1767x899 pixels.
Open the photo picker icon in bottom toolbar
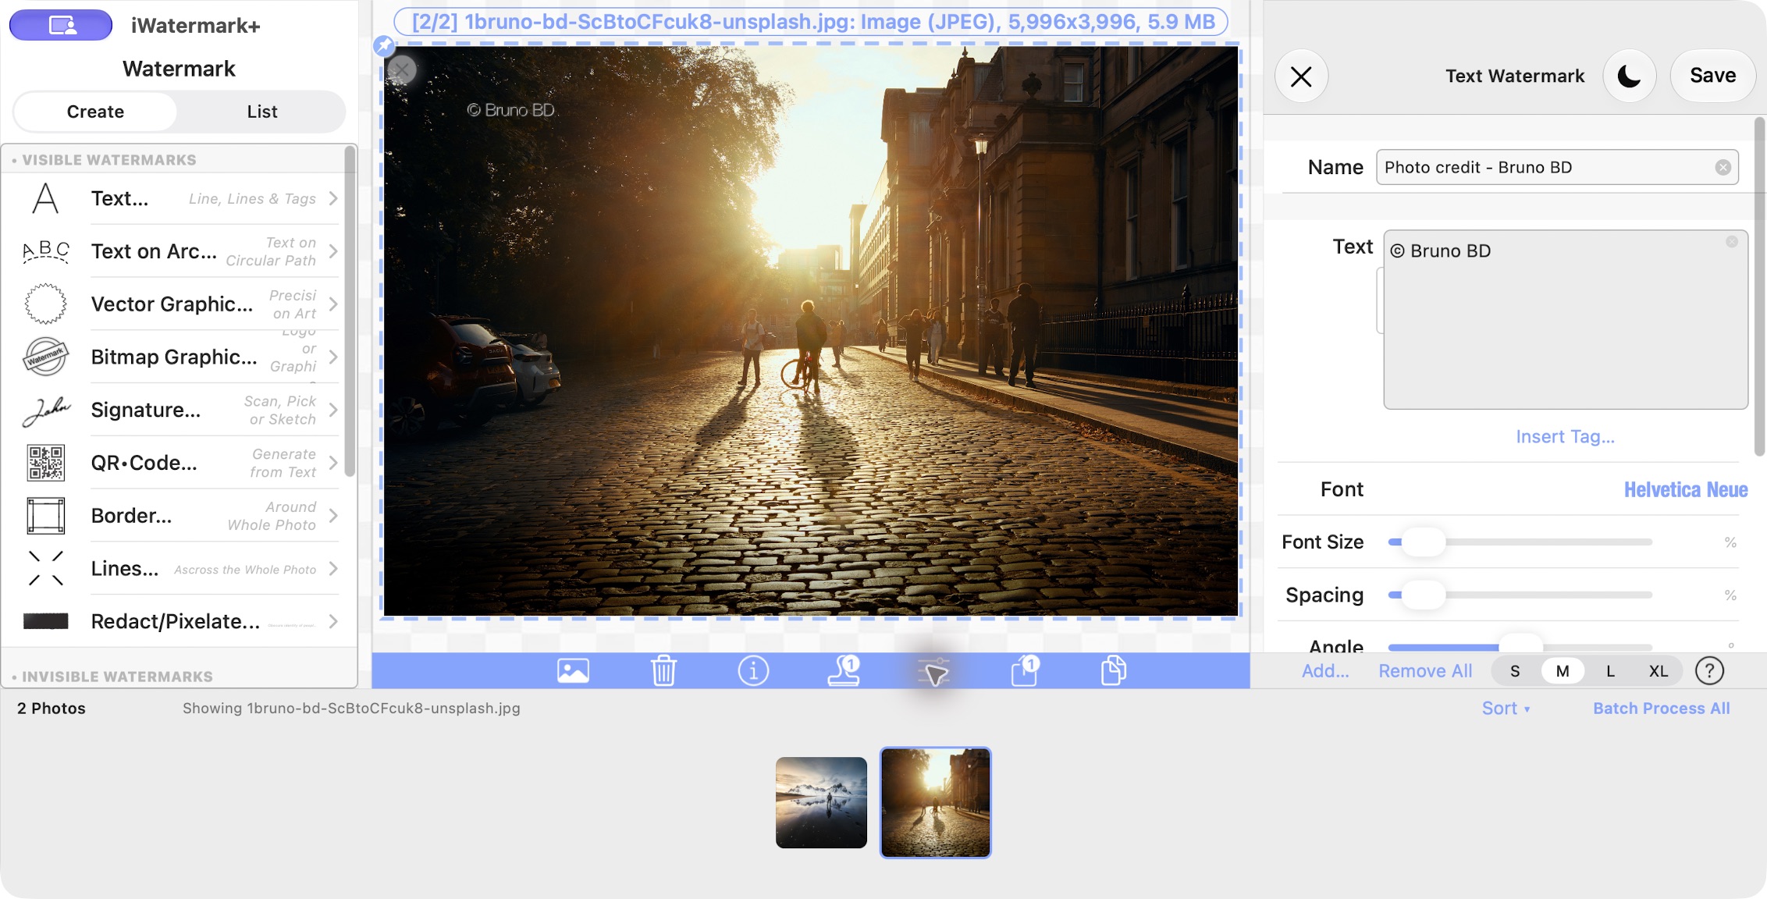(573, 670)
